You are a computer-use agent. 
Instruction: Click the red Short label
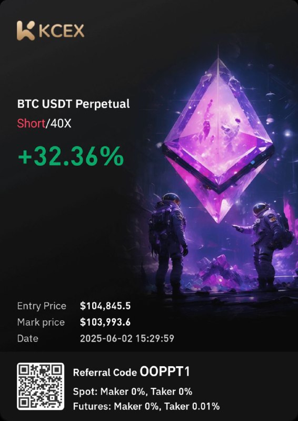31,124
